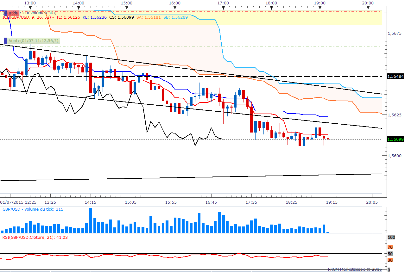Click the GBP/USD Volume du tick label

[x=33, y=209]
